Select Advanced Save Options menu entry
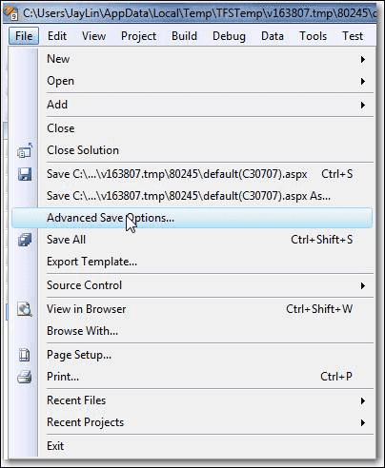 pos(192,218)
